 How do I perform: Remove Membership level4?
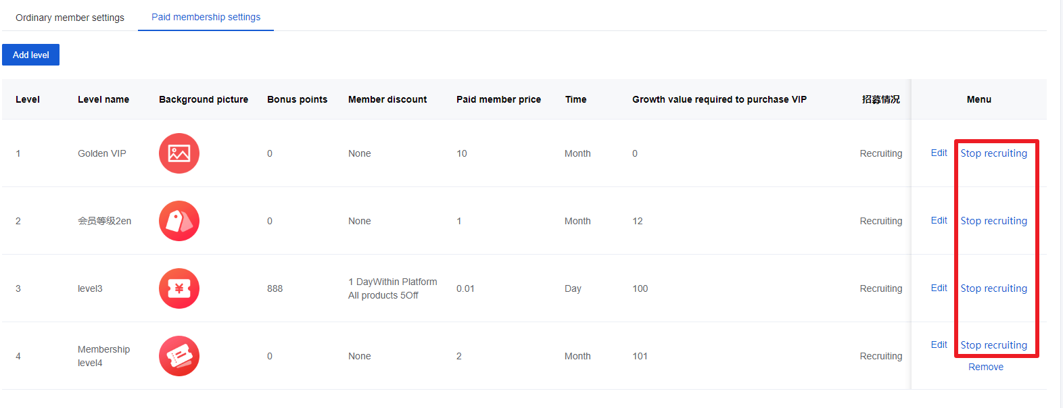(x=986, y=367)
